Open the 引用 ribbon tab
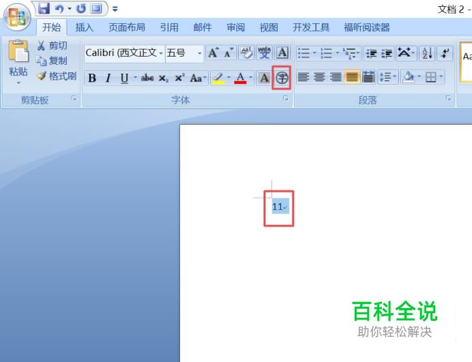This screenshot has width=472, height=362. 169,27
